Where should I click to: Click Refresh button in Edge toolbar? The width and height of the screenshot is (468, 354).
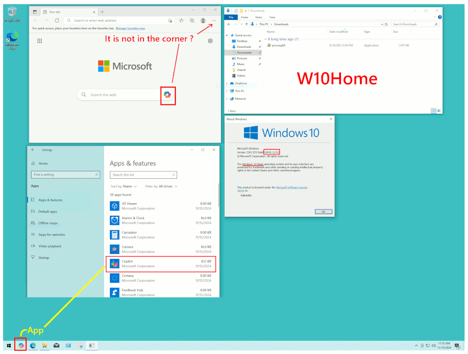[57, 21]
